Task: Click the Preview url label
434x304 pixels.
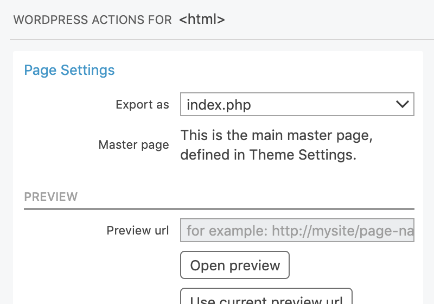Action: [x=138, y=230]
